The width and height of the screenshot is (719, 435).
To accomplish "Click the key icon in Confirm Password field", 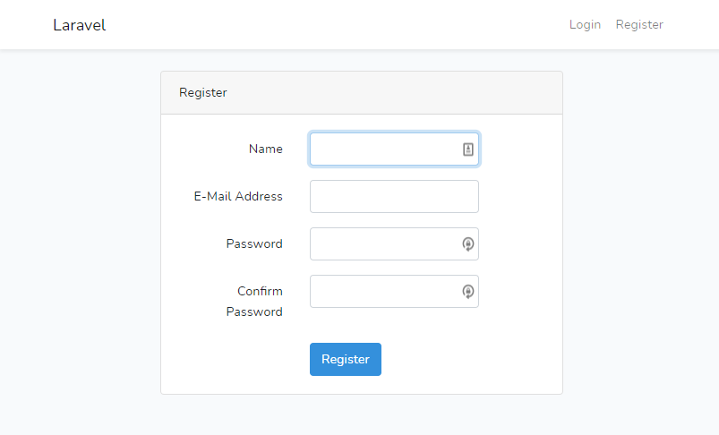I will (467, 291).
